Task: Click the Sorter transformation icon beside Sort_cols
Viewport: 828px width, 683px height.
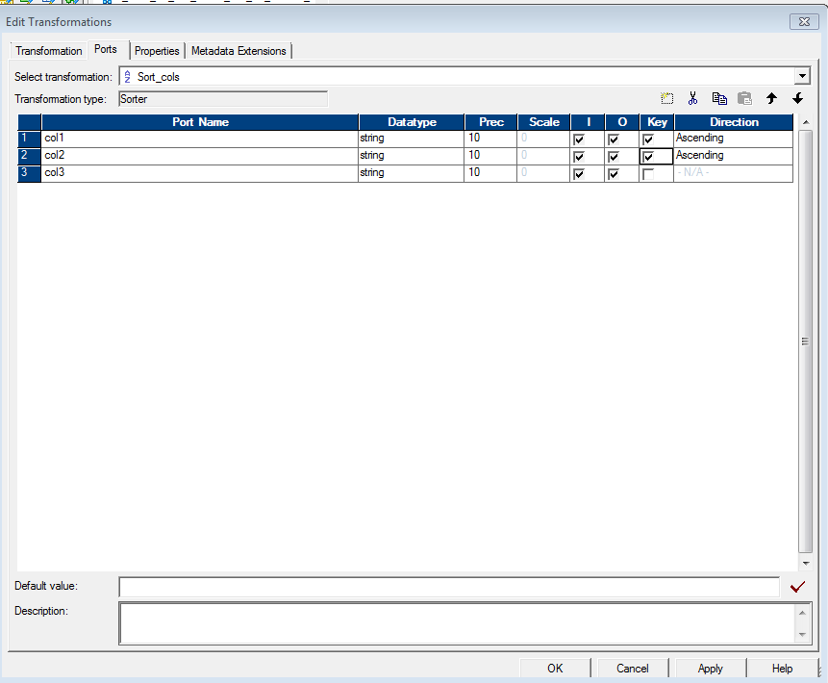Action: [126, 76]
